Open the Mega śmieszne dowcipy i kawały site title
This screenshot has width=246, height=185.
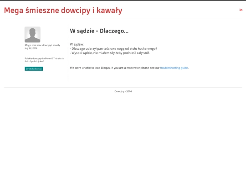pos(63,11)
